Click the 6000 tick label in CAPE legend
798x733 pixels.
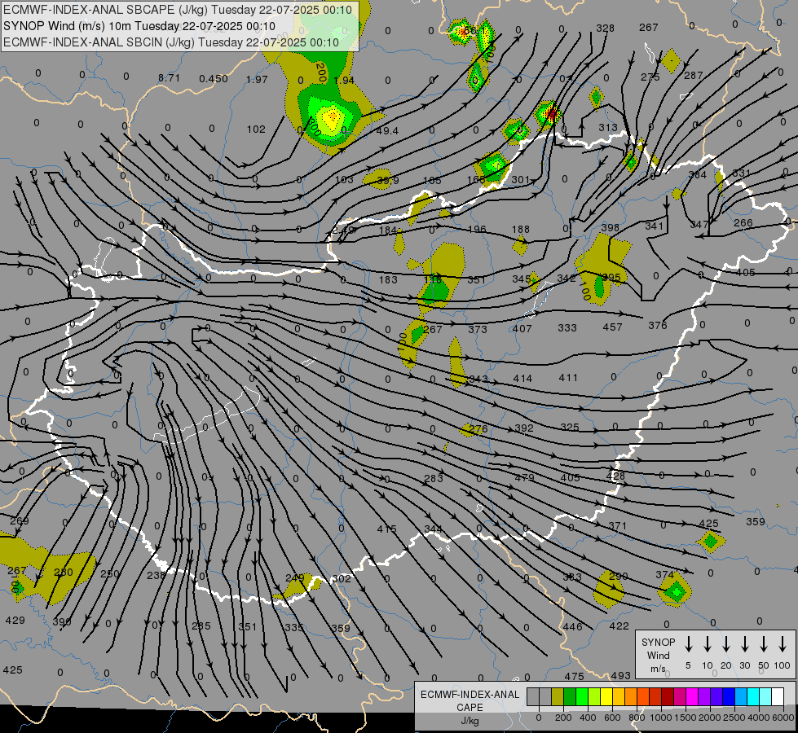click(x=783, y=718)
